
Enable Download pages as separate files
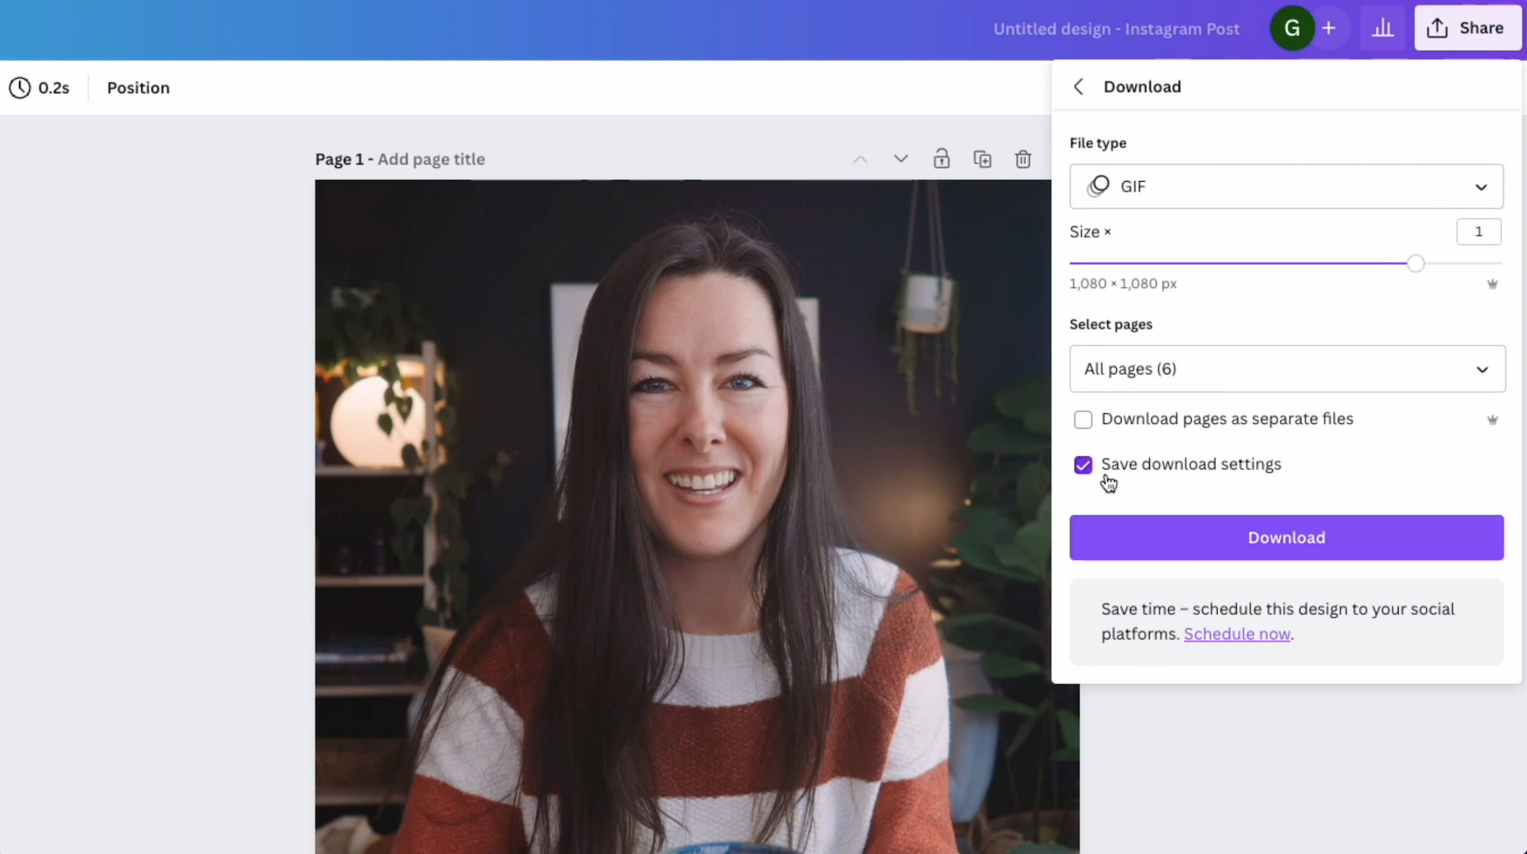click(x=1083, y=419)
